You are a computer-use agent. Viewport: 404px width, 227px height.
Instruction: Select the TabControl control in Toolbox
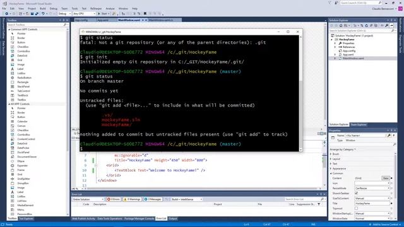click(x=24, y=91)
